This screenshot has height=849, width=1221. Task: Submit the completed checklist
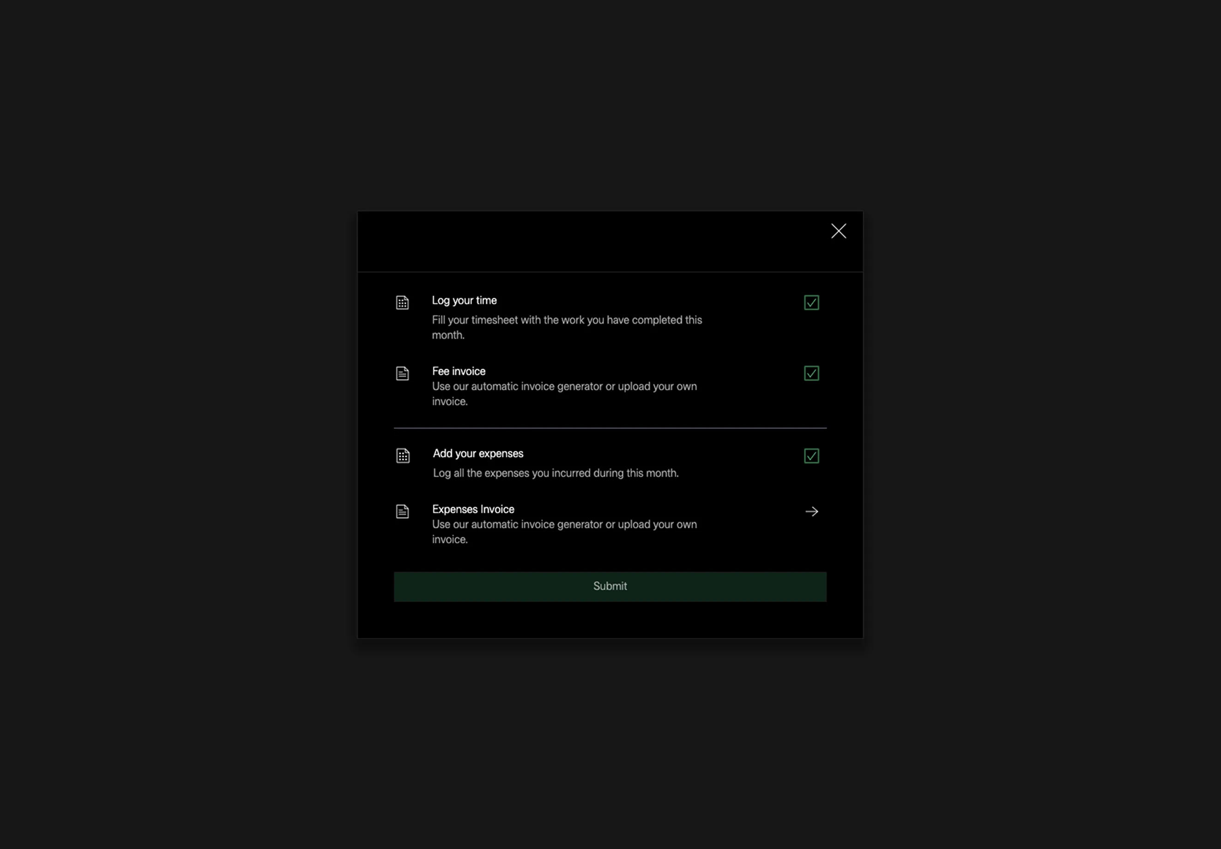[x=610, y=587]
